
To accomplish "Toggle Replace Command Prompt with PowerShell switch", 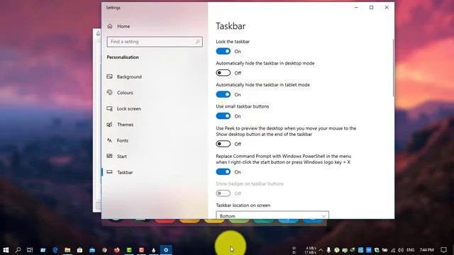I will [223, 171].
